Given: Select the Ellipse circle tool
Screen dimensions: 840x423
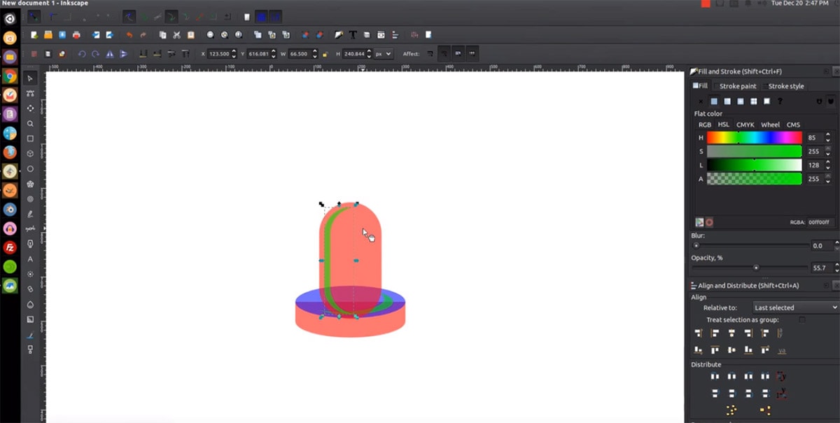Looking at the screenshot, I should pyautogui.click(x=30, y=169).
